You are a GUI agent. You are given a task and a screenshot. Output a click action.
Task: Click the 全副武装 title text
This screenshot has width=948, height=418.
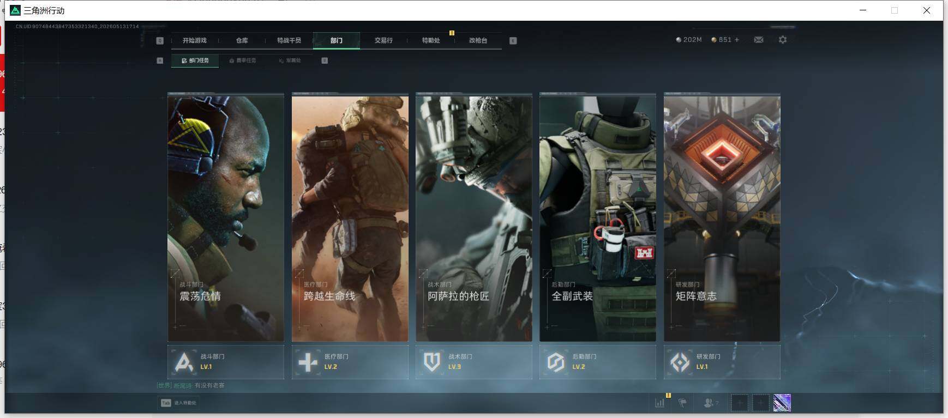[572, 296]
